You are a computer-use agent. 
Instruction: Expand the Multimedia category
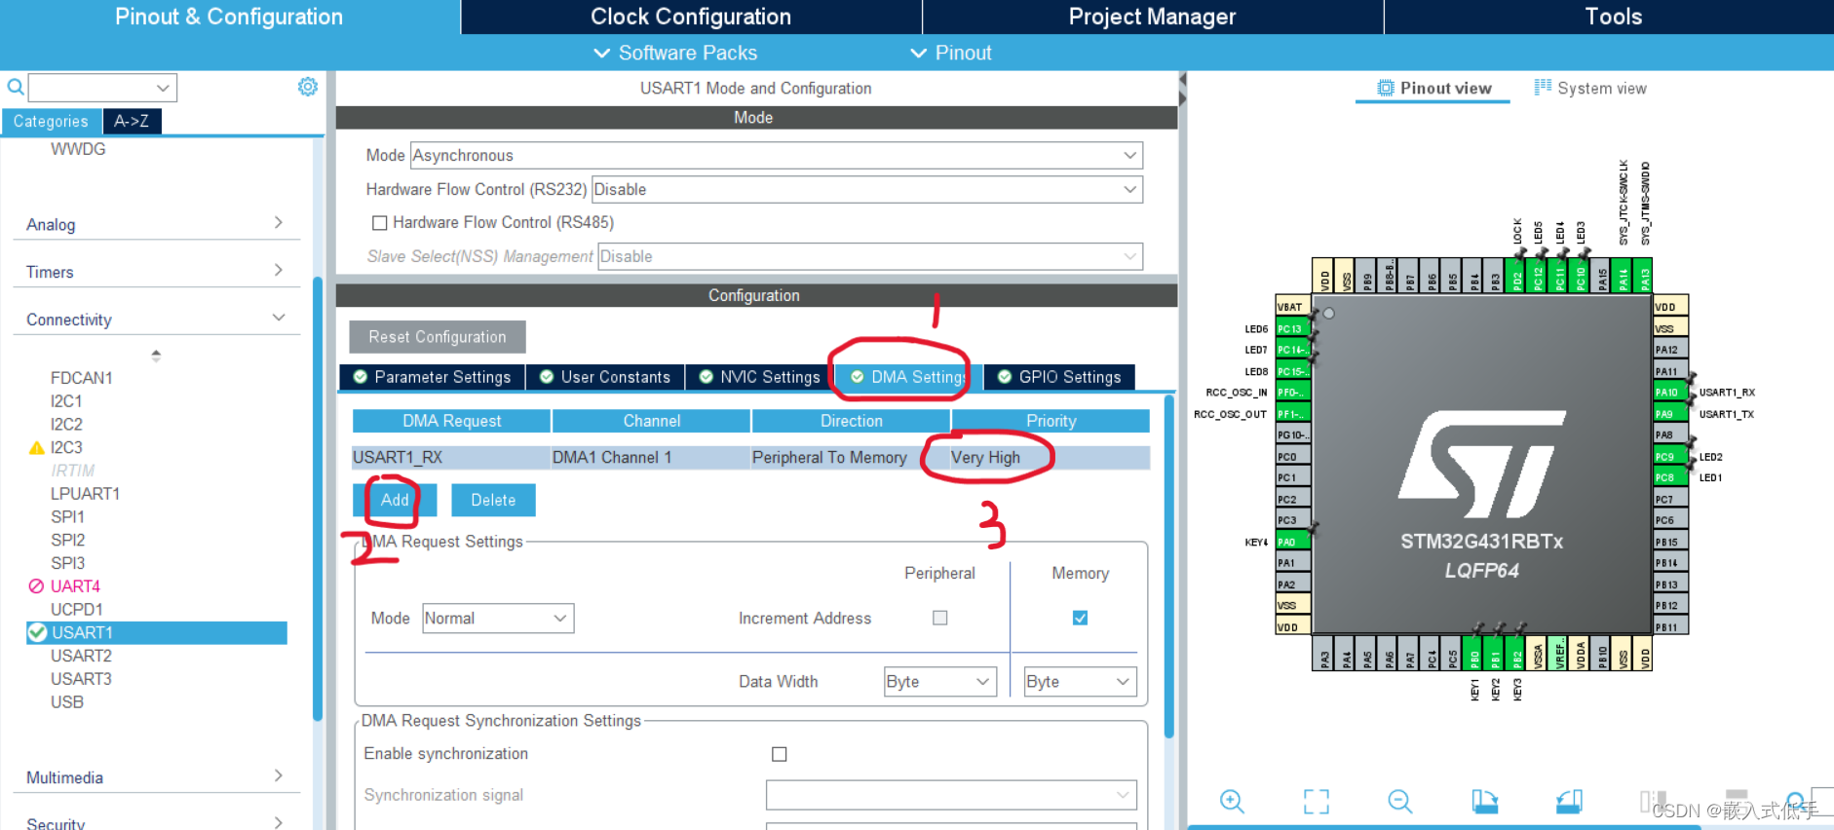(x=156, y=776)
